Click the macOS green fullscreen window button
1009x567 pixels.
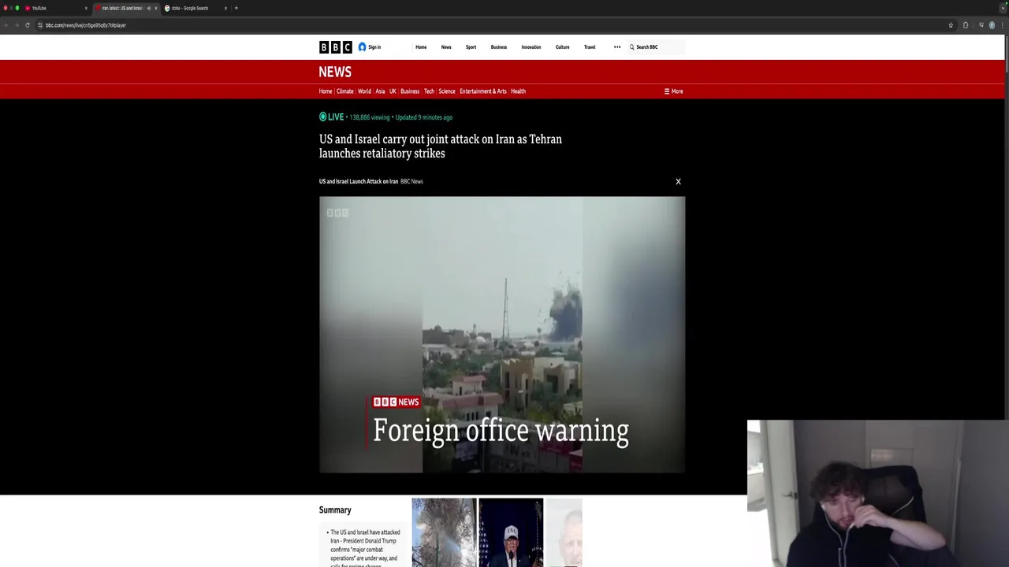pyautogui.click(x=17, y=8)
